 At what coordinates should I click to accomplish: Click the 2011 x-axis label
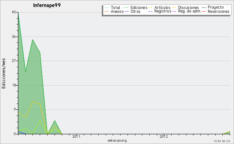click(76, 136)
